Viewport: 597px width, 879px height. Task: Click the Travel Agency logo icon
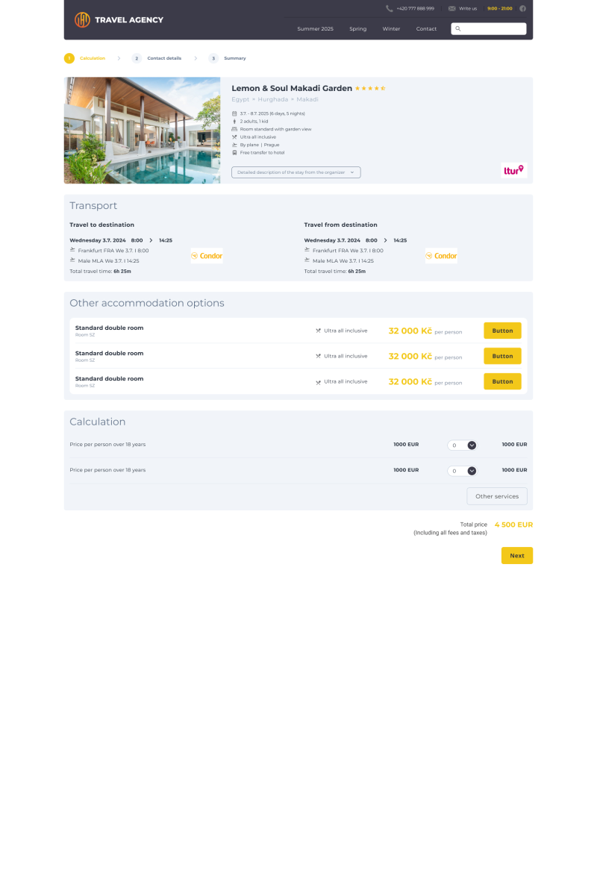point(82,19)
